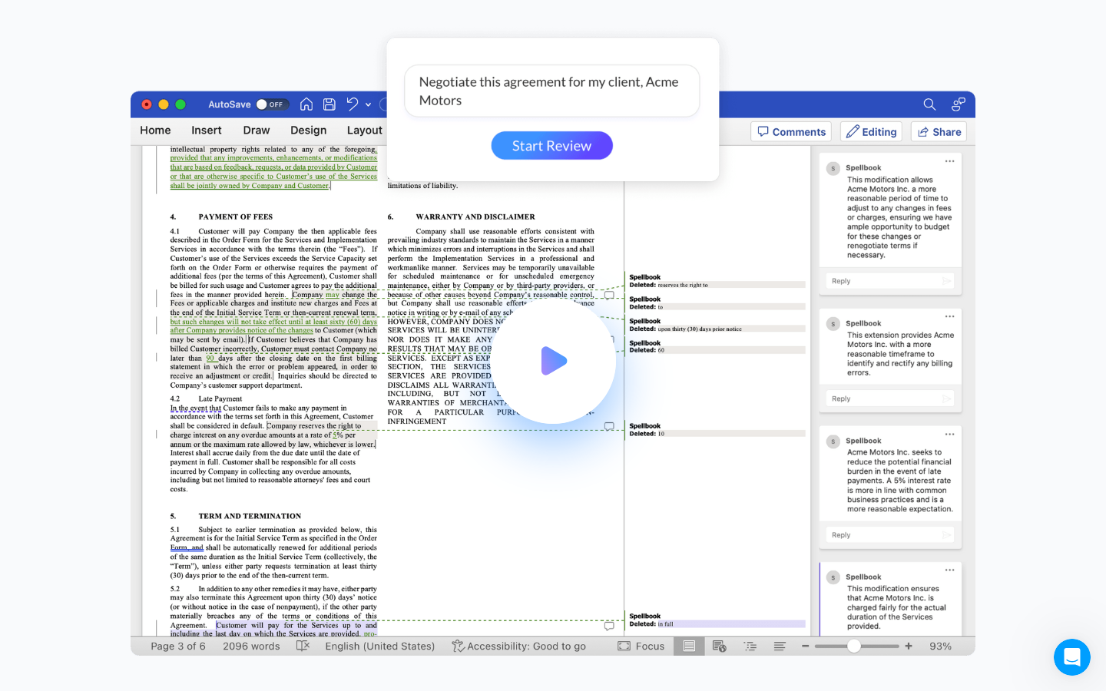This screenshot has height=691, width=1106.
Task: Send reply arrow on 5% interest comment
Action: (x=947, y=535)
